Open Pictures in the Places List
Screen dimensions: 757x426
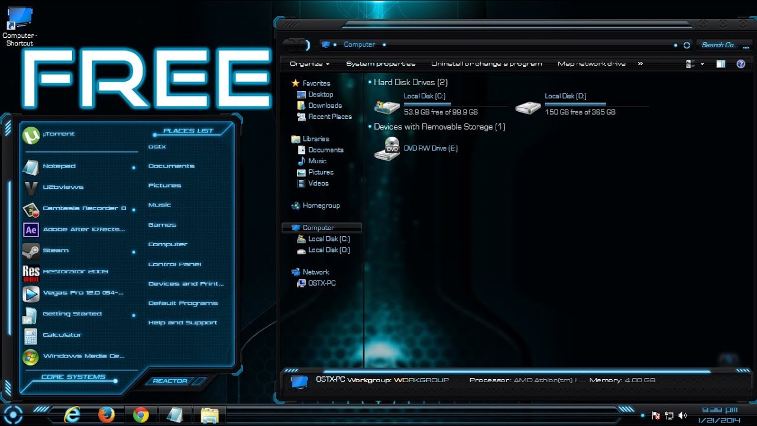point(164,186)
